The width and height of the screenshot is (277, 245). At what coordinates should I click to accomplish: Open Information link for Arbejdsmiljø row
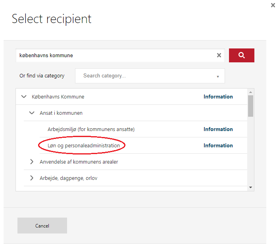click(x=218, y=129)
